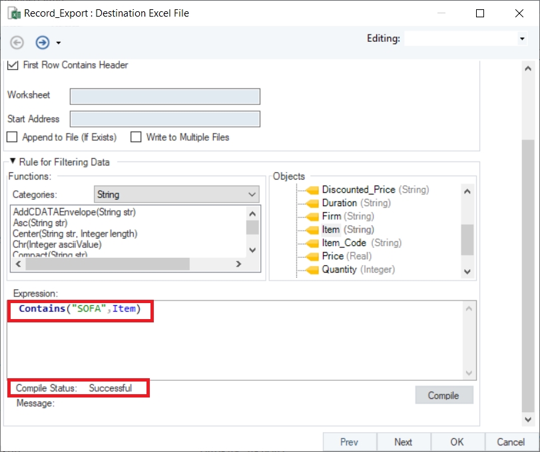The image size is (540, 452).
Task: Click the Firm field tag icon
Action: click(312, 217)
